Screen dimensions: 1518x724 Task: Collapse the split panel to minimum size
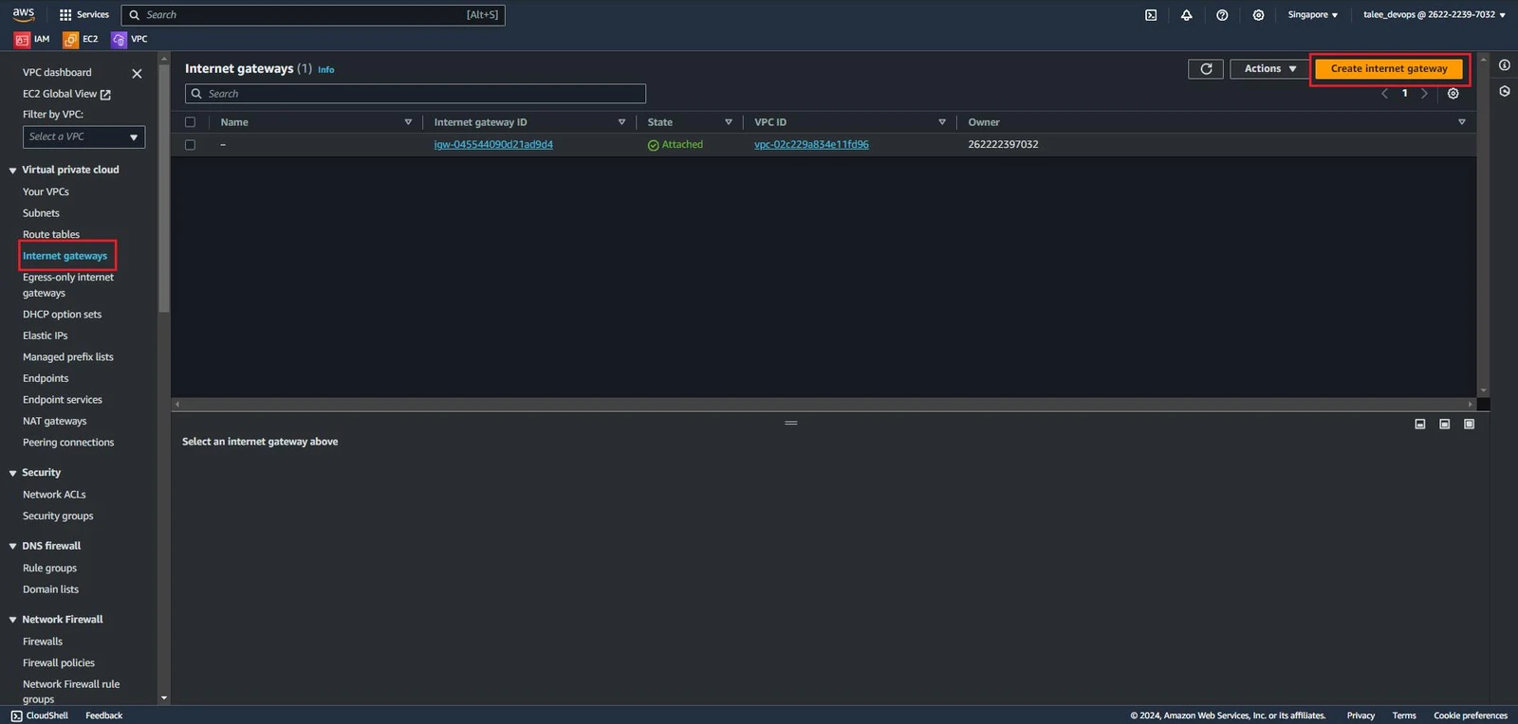1420,424
